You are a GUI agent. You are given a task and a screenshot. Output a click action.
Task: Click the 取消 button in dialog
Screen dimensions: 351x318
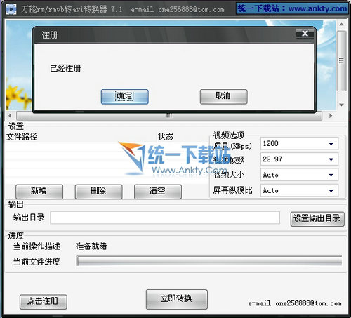tap(223, 96)
